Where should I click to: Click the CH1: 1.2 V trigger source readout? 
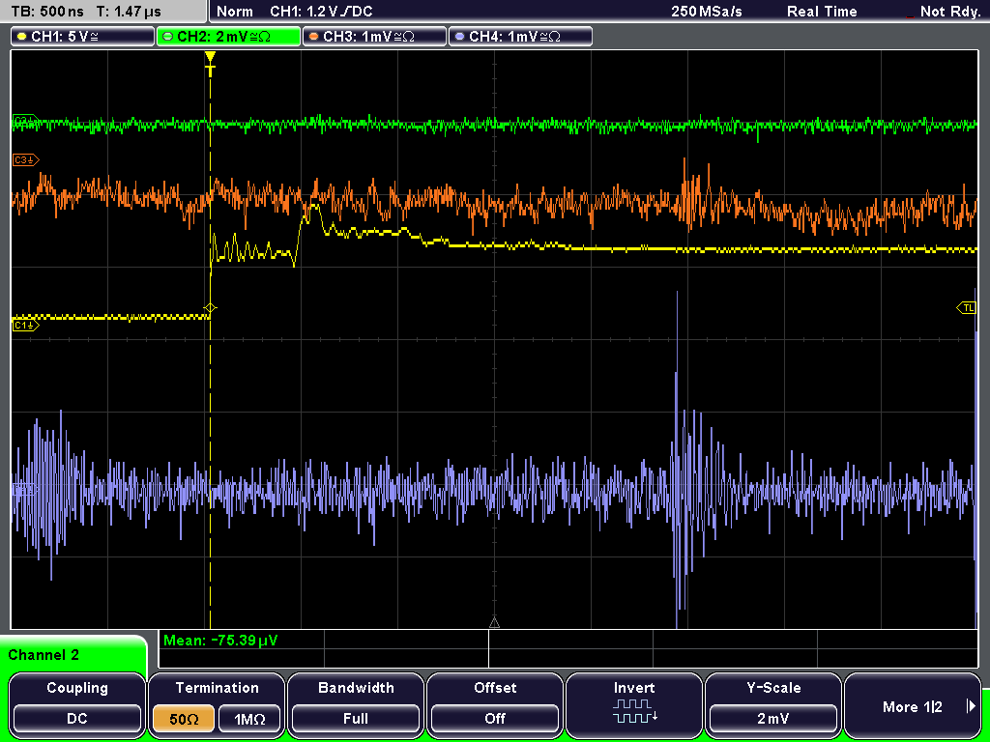[x=321, y=12]
